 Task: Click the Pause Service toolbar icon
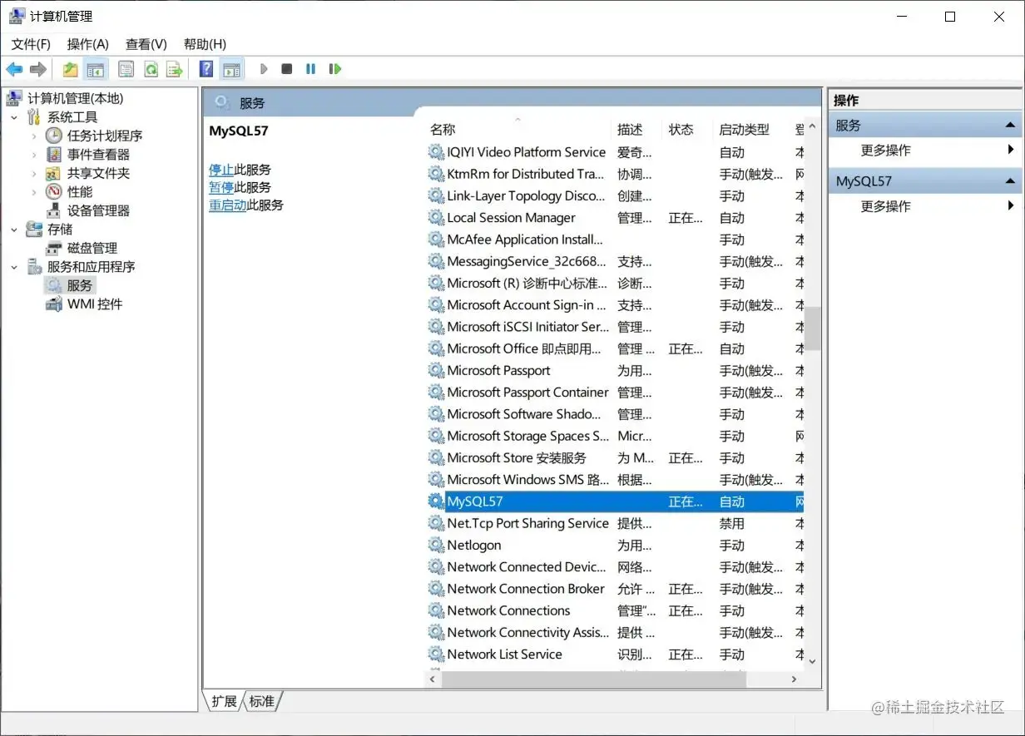pos(310,69)
